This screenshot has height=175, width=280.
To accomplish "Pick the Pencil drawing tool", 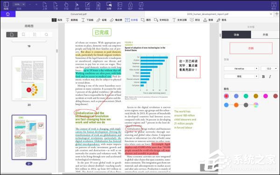I will [x=102, y=20].
